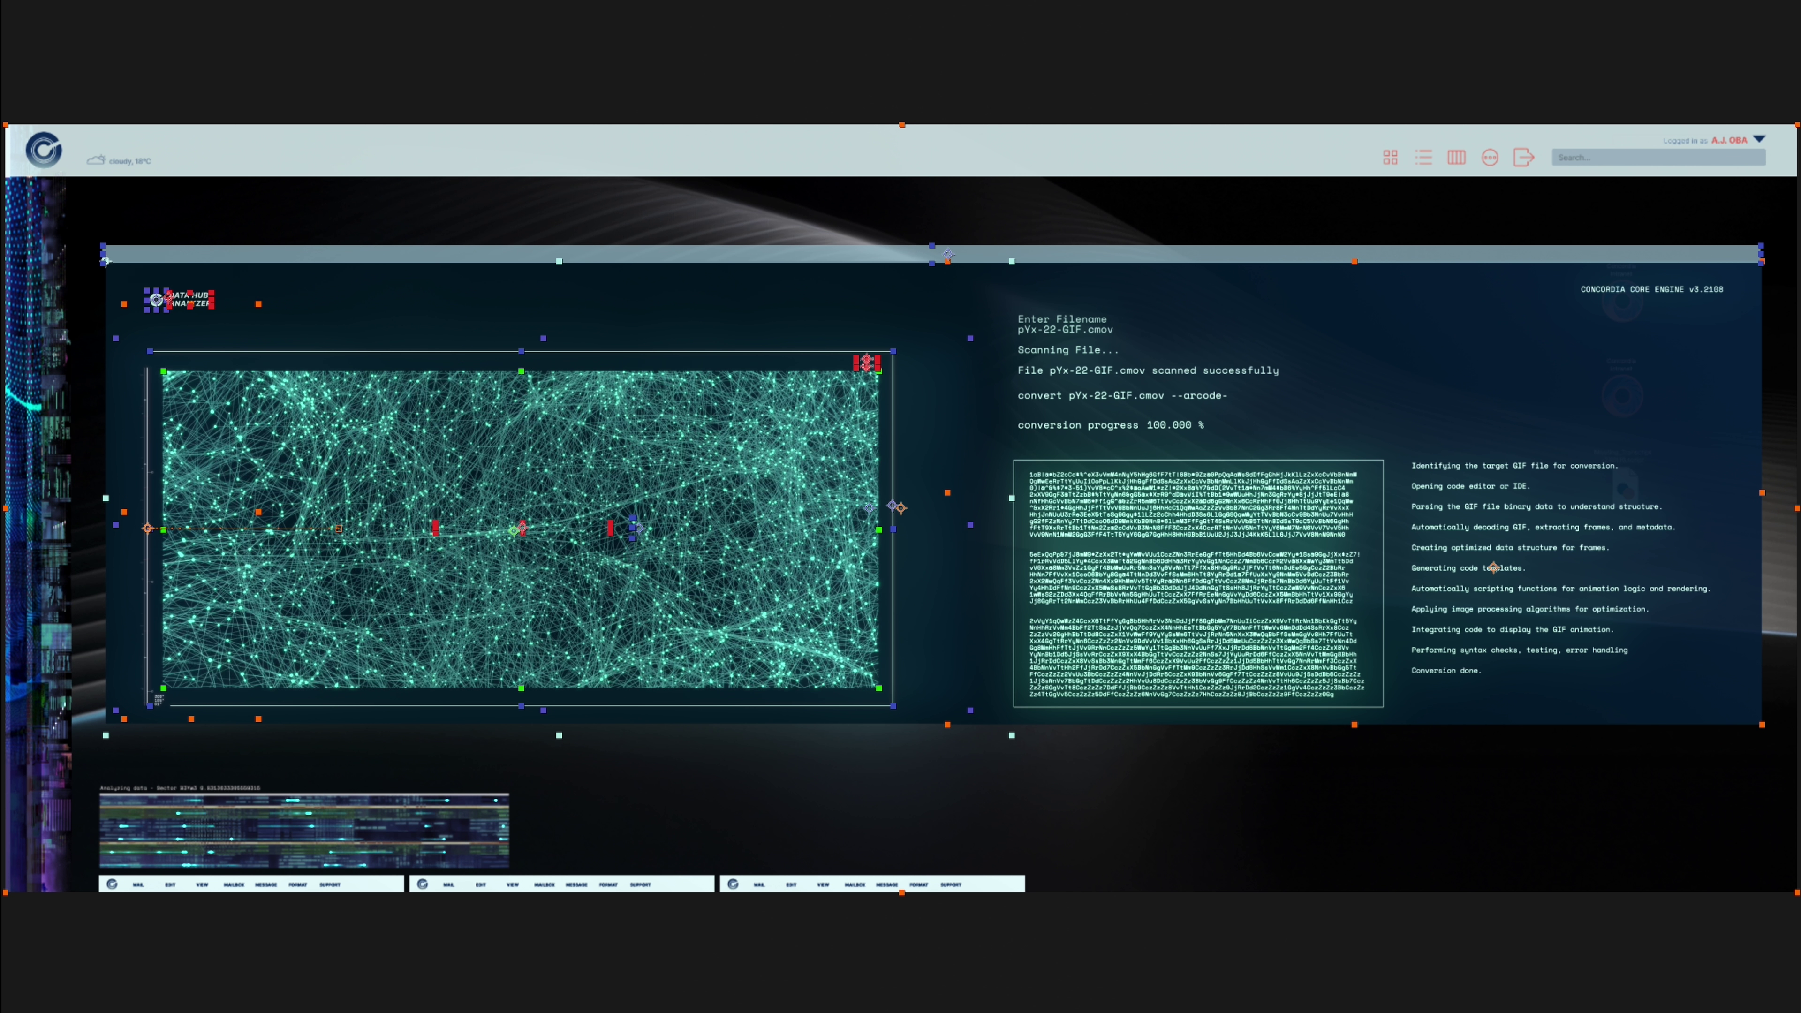This screenshot has height=1013, width=1801.
Task: Open SUPPORT in the leftmost bottom menu bar
Action: pos(330,885)
